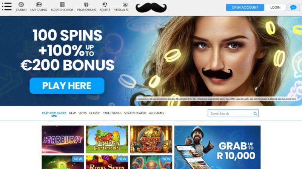Click the Login button
Viewport: 302px width, 169px height.
(275, 8)
